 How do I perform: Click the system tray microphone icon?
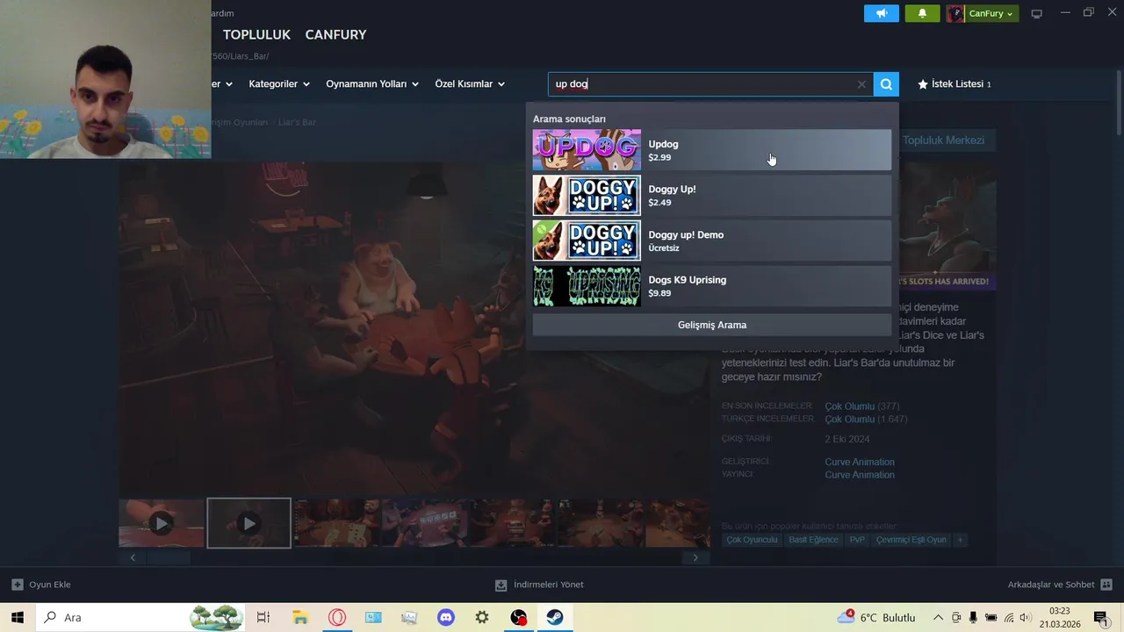tap(973, 618)
